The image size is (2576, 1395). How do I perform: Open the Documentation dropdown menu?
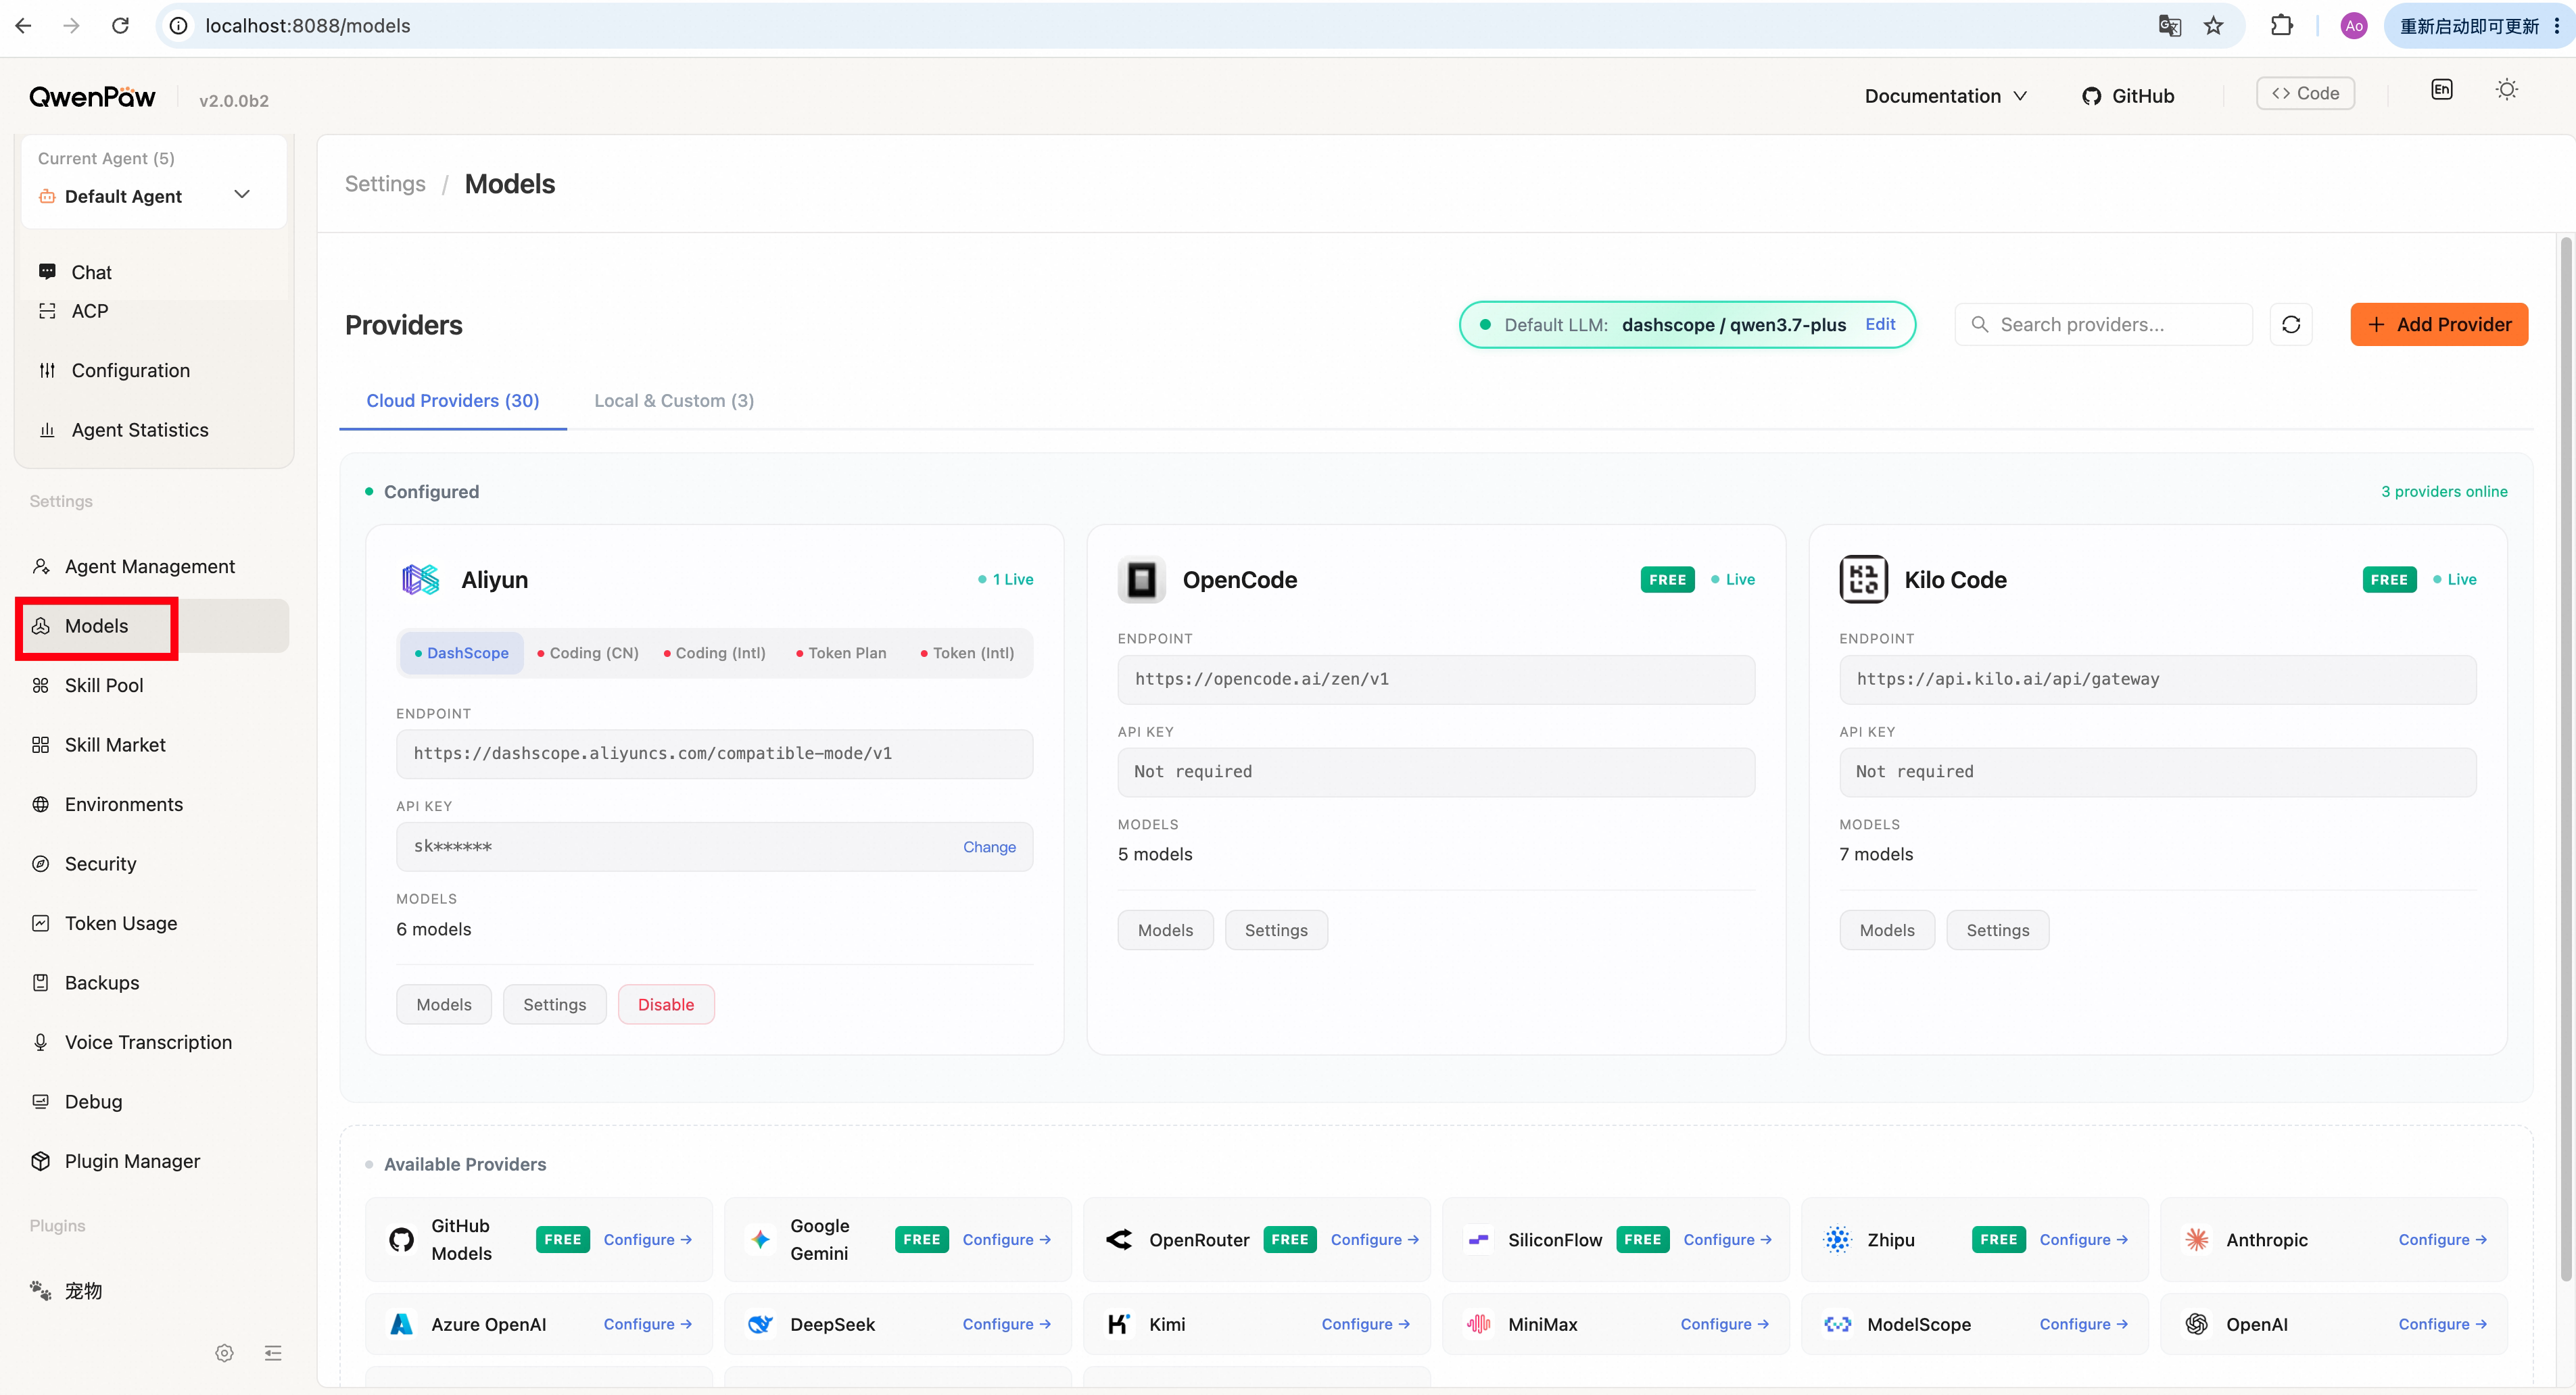coord(1945,96)
